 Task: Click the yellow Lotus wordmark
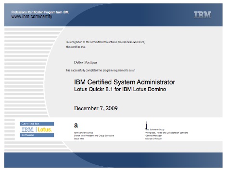tap(45, 129)
